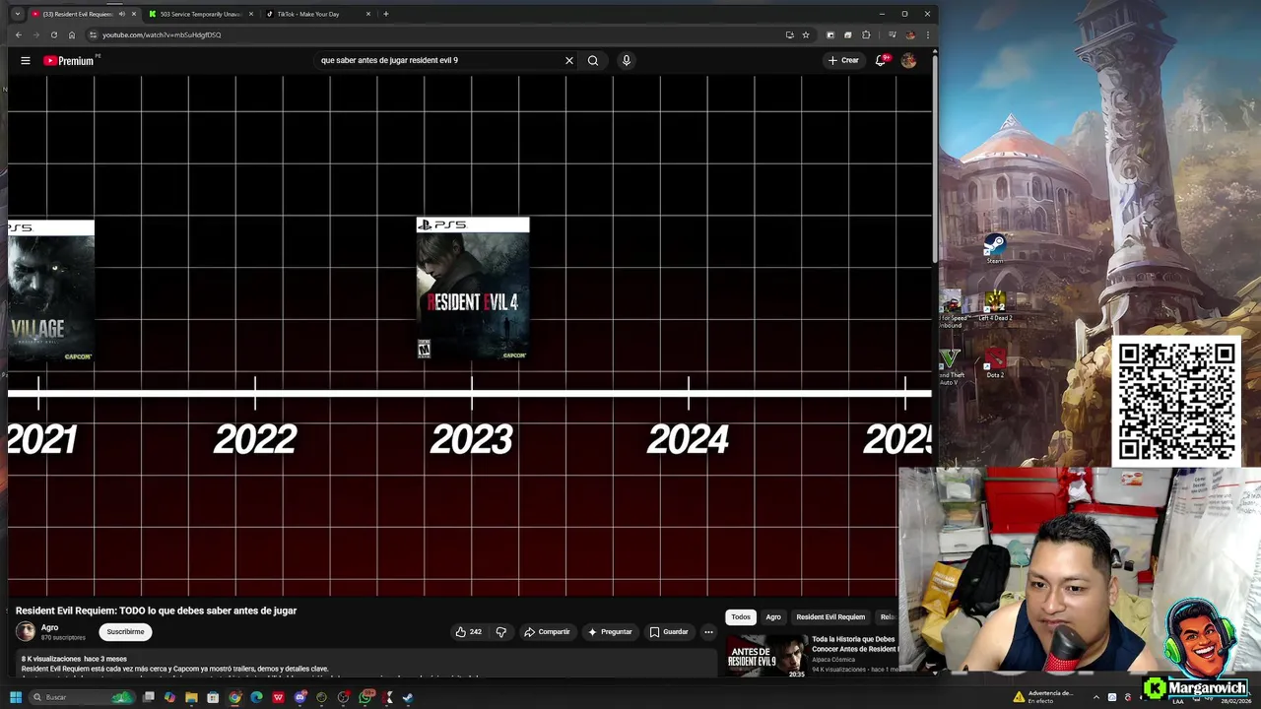Screen dimensions: 1261x709
Task: Share video with Compartir button
Action: pyautogui.click(x=547, y=631)
